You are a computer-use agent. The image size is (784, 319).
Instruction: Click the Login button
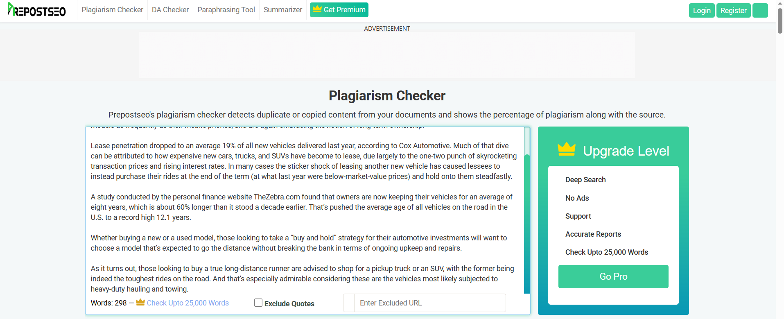pos(702,11)
